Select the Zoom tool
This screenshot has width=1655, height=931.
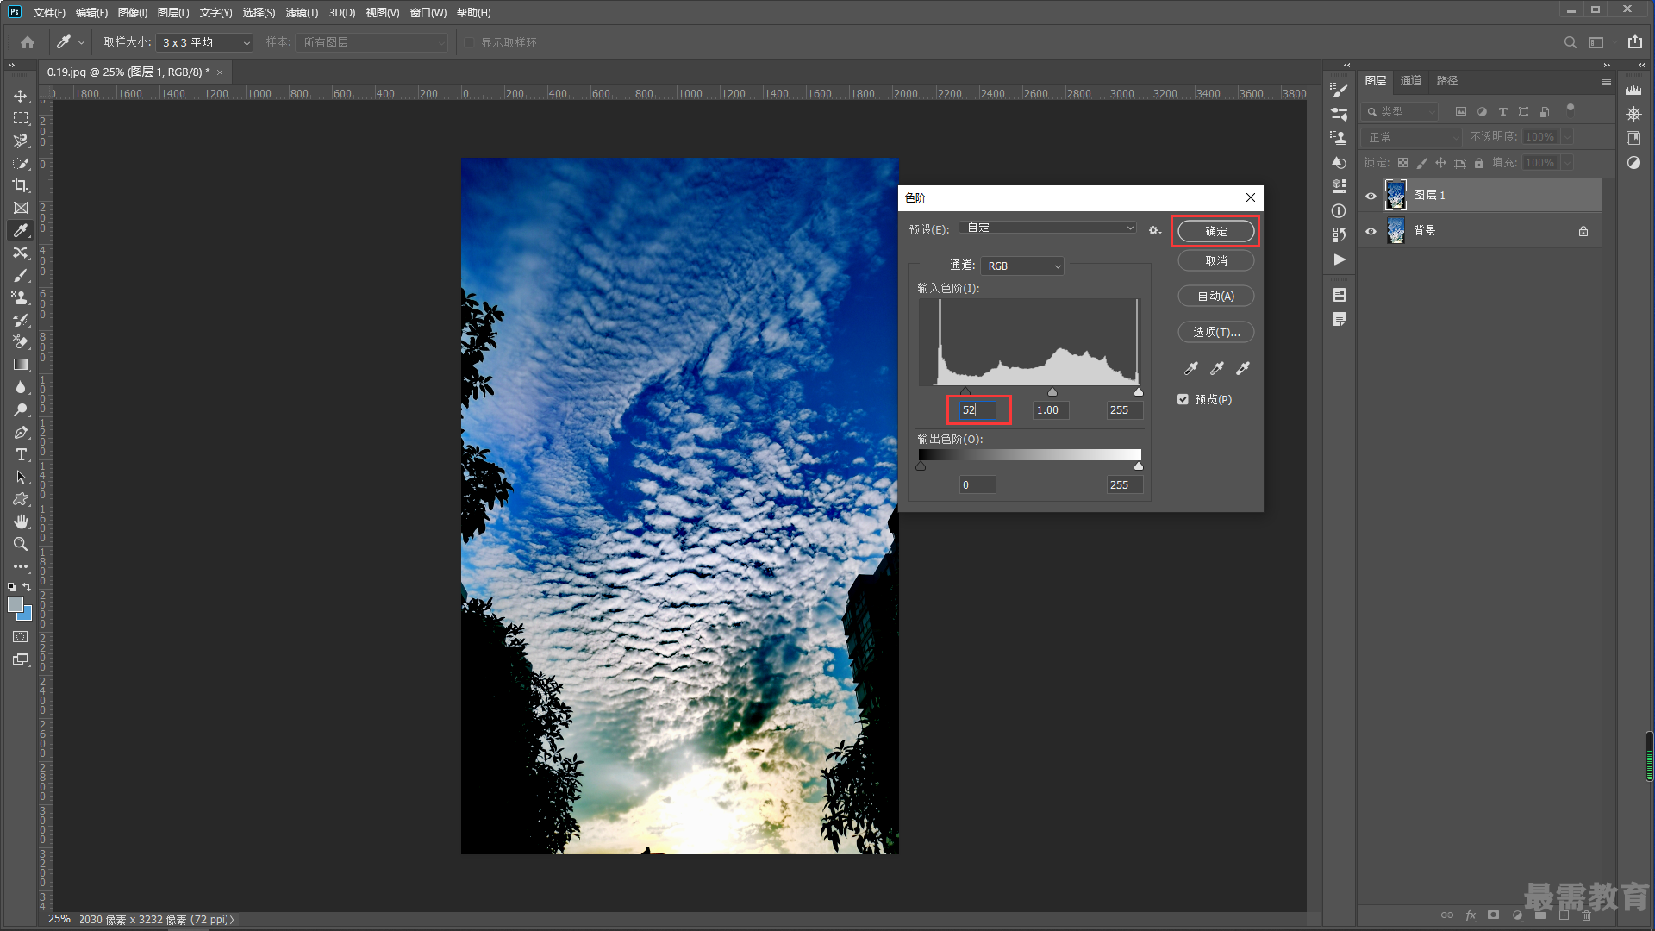click(21, 544)
